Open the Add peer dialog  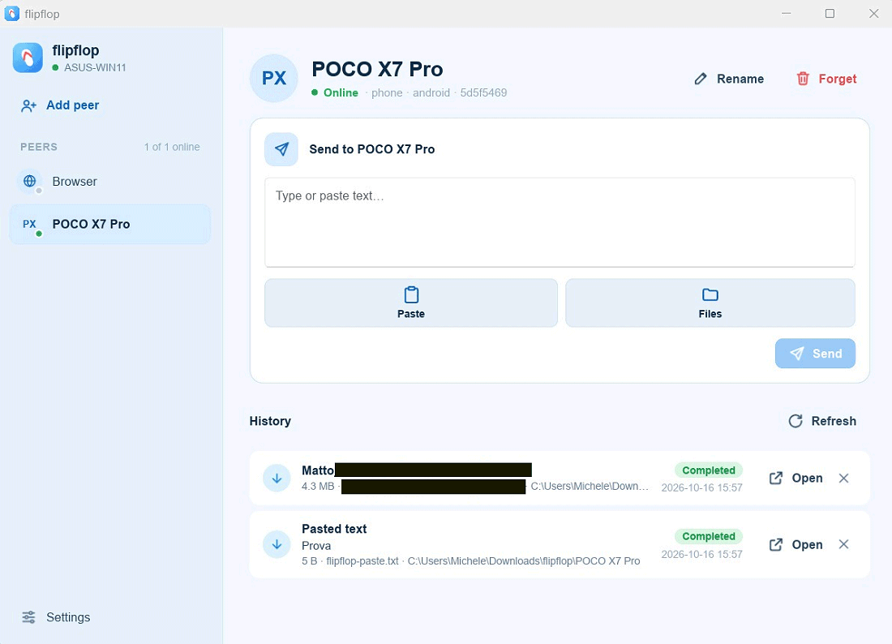click(x=60, y=105)
